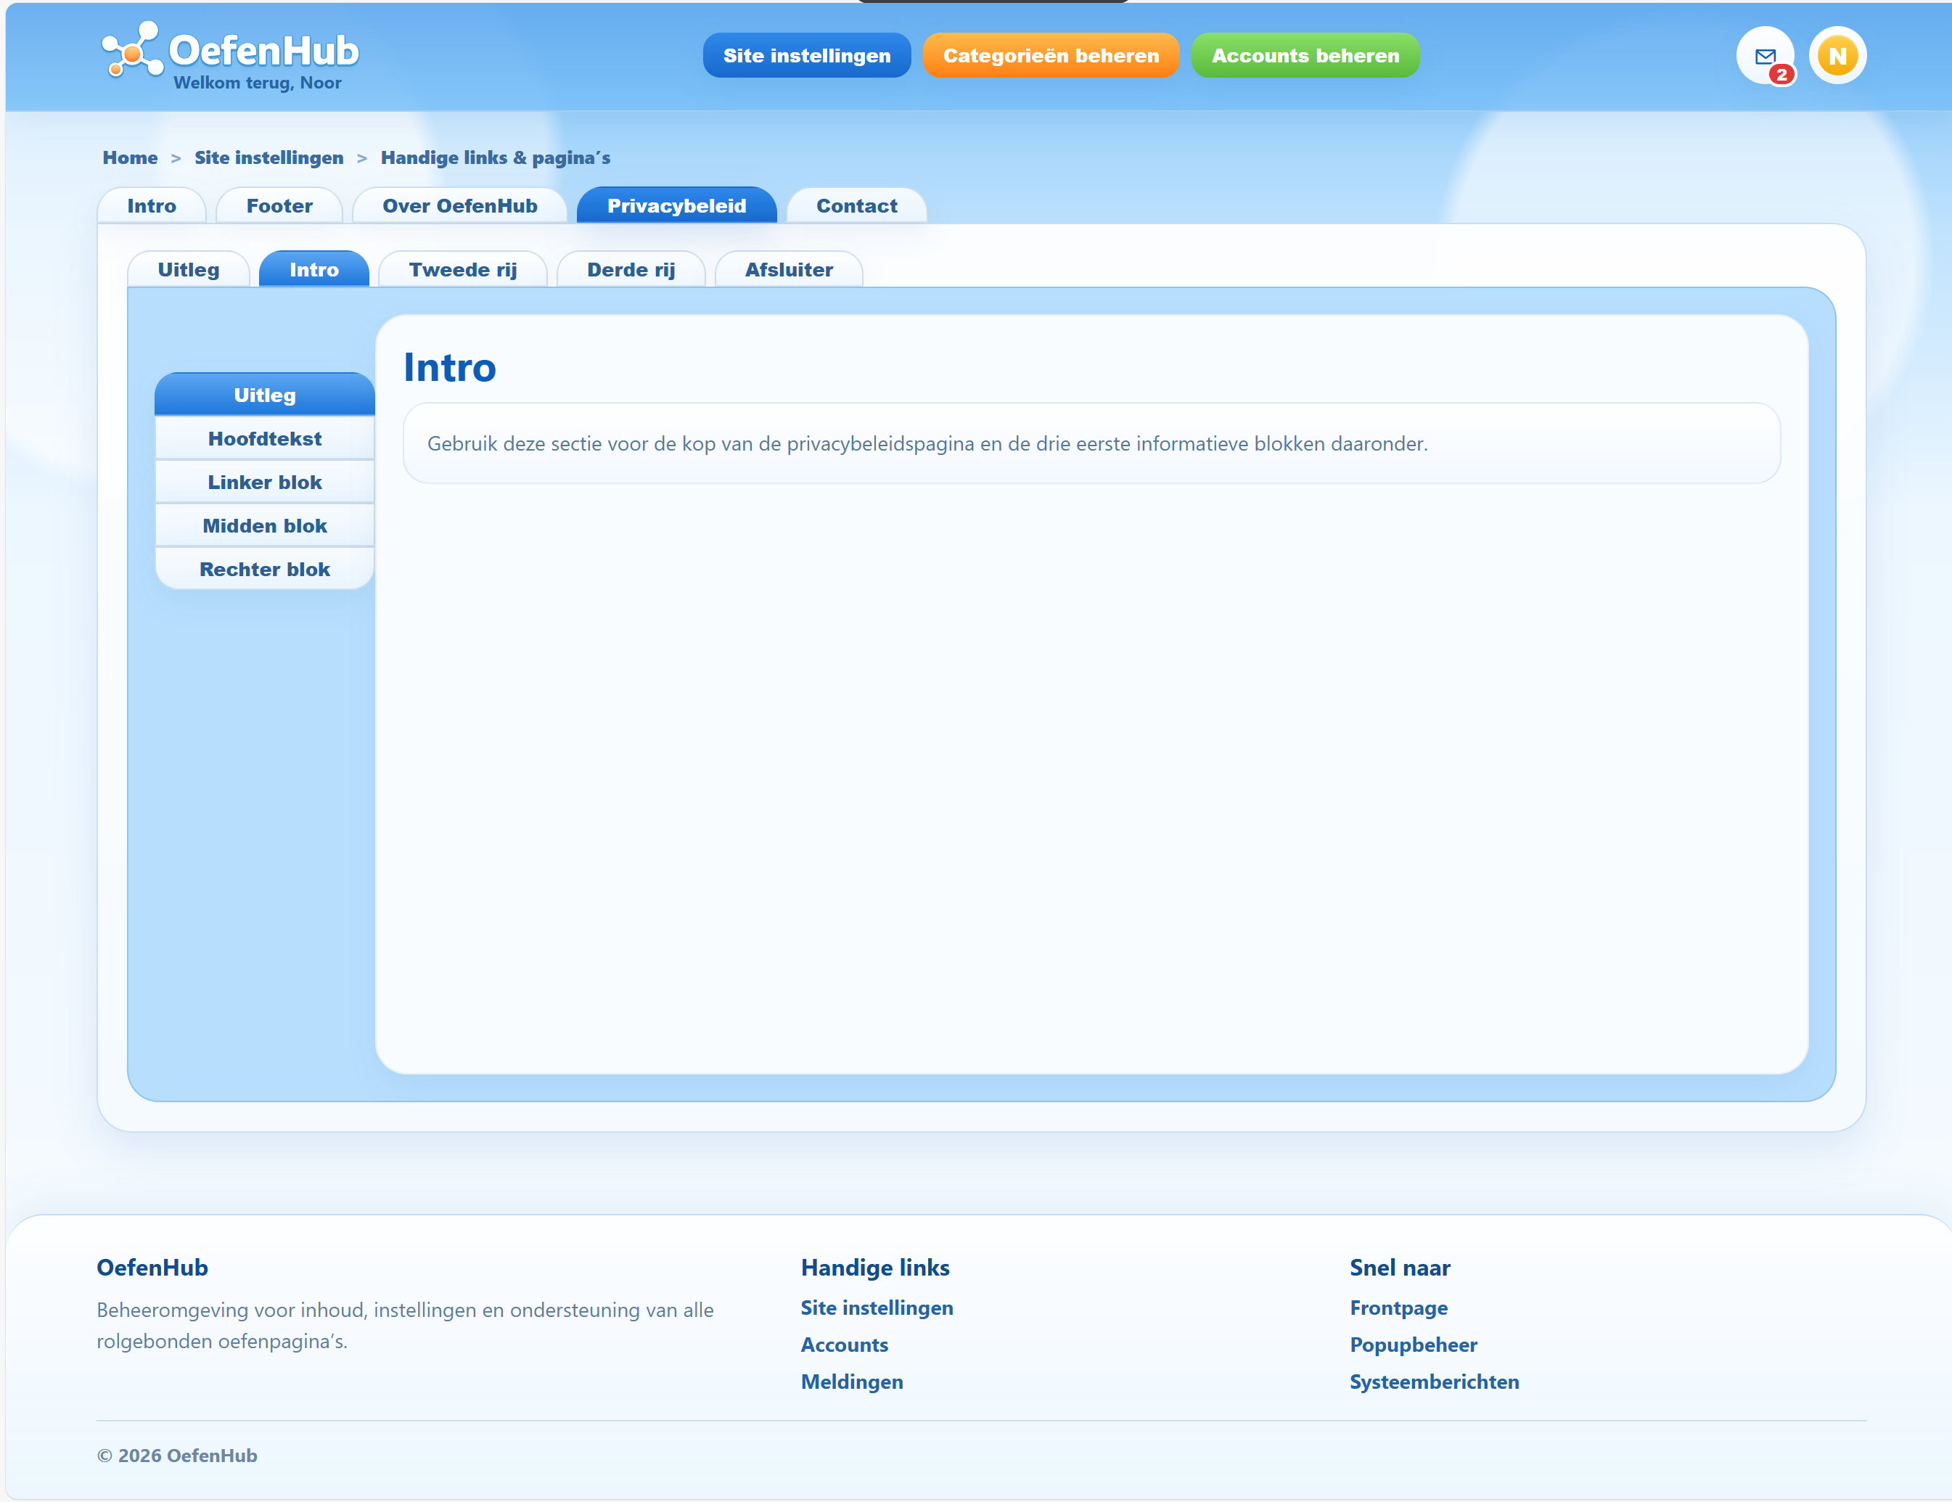Open the Derde rij sub-tab

pyautogui.click(x=630, y=269)
